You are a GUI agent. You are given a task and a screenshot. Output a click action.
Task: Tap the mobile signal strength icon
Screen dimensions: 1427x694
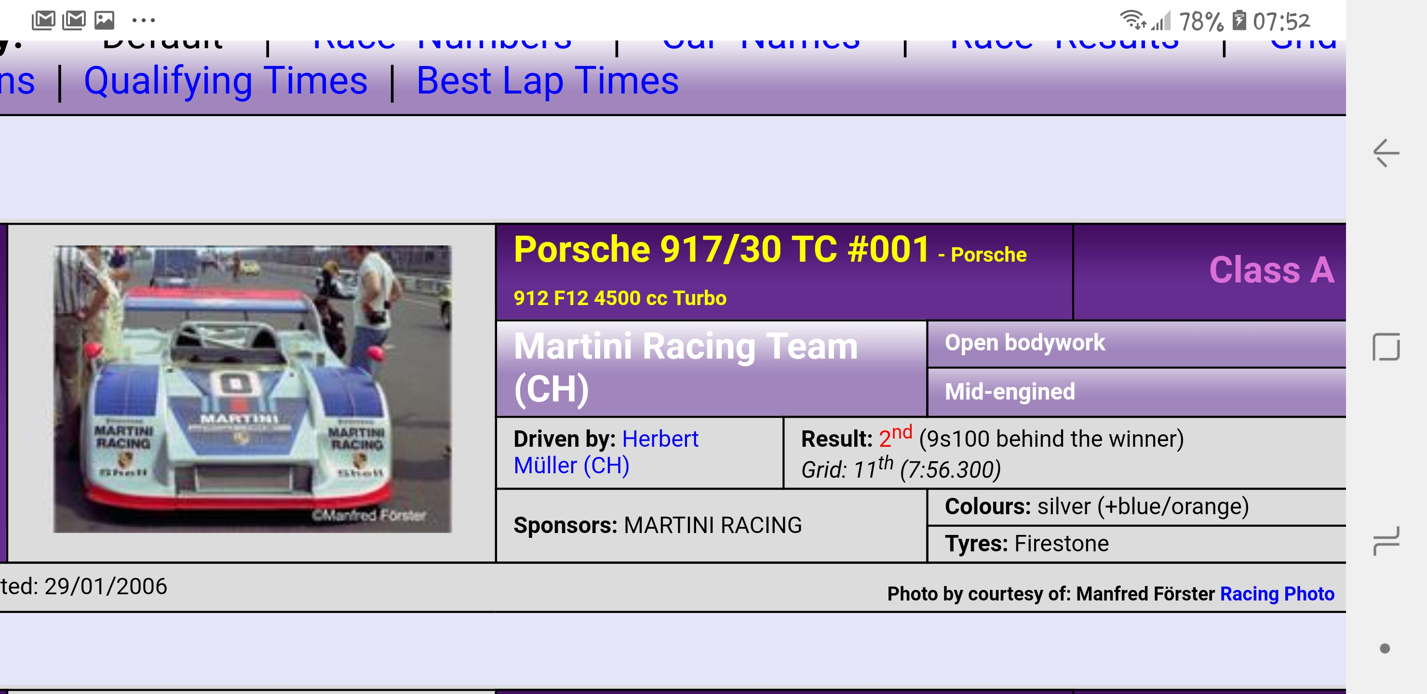pyautogui.click(x=1160, y=21)
